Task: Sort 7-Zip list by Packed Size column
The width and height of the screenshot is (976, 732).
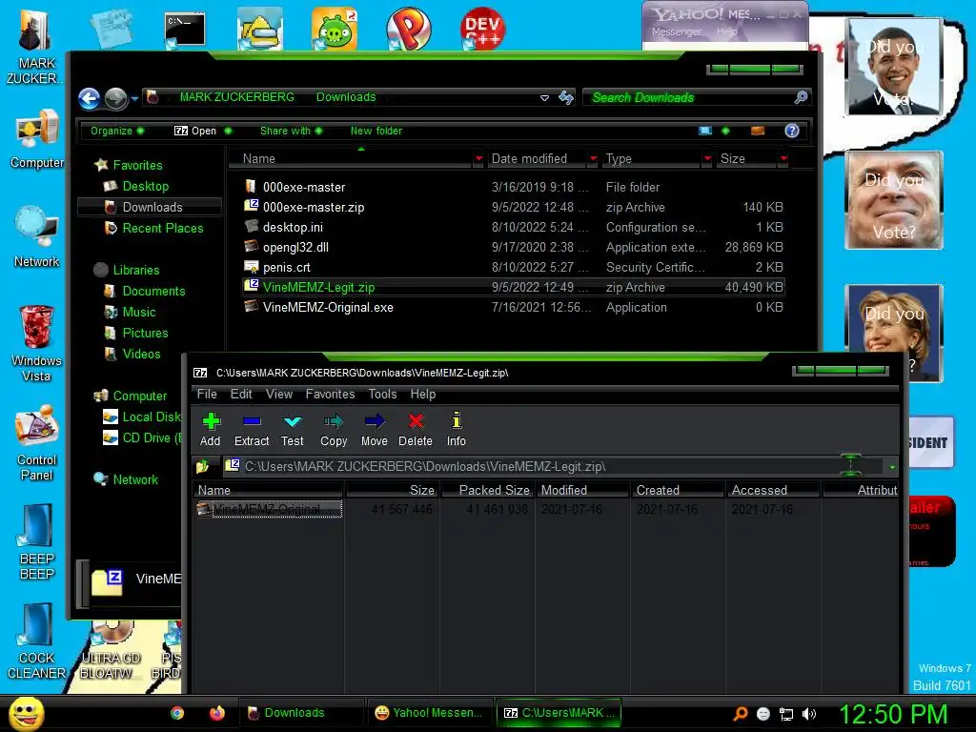Action: pyautogui.click(x=487, y=490)
